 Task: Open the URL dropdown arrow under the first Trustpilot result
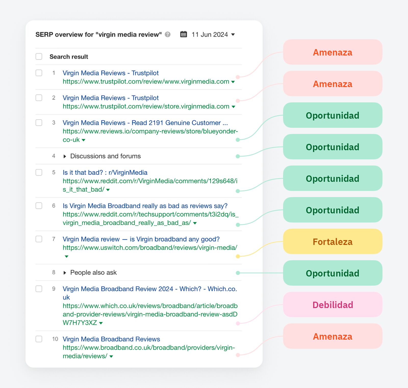[233, 82]
